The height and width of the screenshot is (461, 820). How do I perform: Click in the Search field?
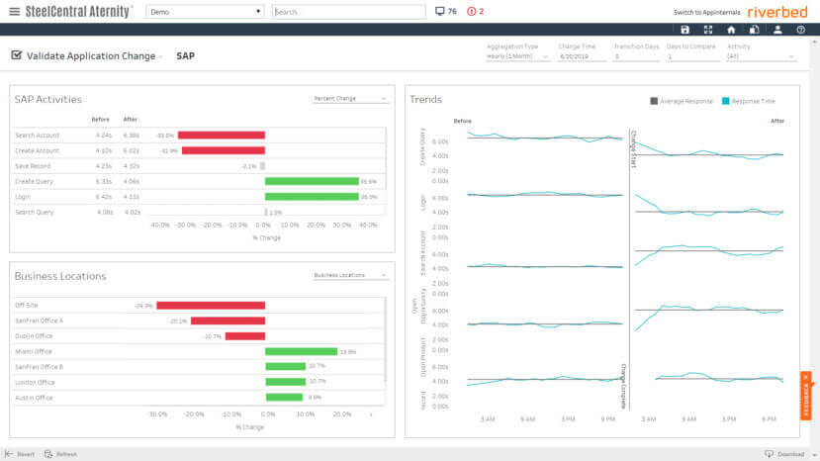349,12
